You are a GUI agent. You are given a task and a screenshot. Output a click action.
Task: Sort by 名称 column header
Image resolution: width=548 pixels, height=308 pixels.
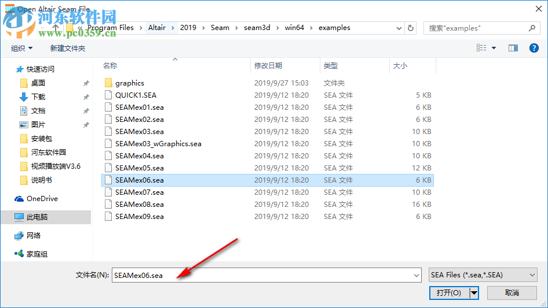[x=109, y=65]
